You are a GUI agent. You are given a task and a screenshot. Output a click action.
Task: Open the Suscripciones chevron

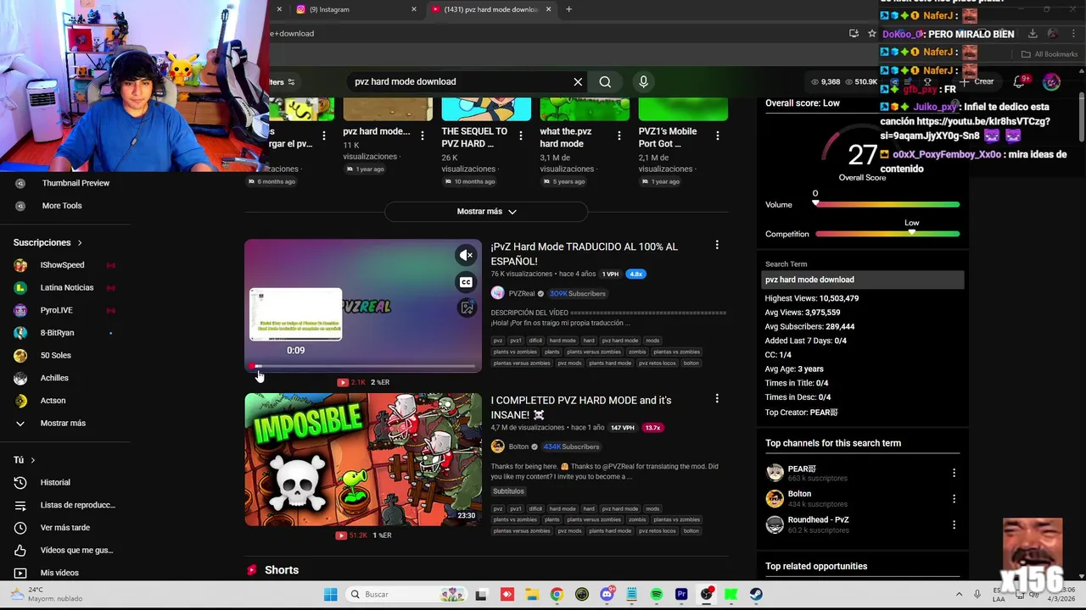point(80,243)
